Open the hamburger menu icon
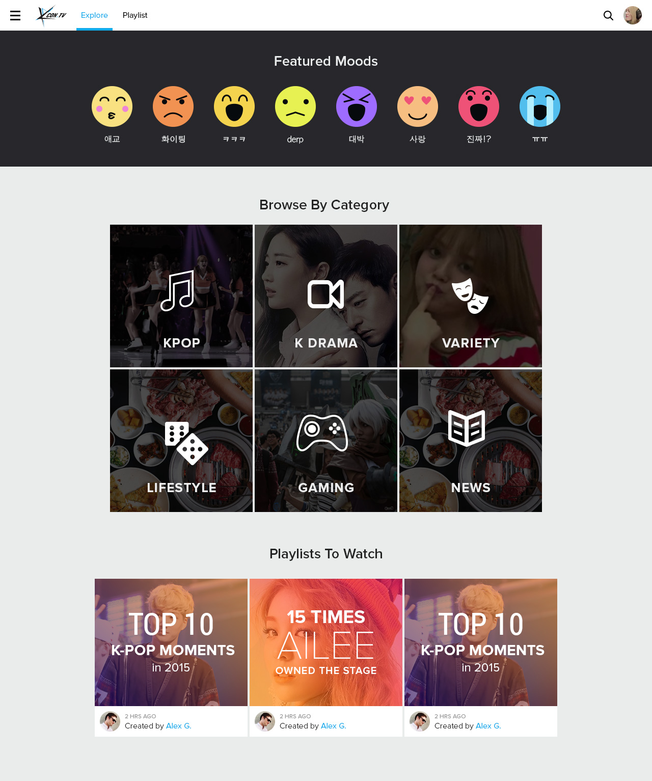Viewport: 652px width, 781px height. [x=15, y=15]
